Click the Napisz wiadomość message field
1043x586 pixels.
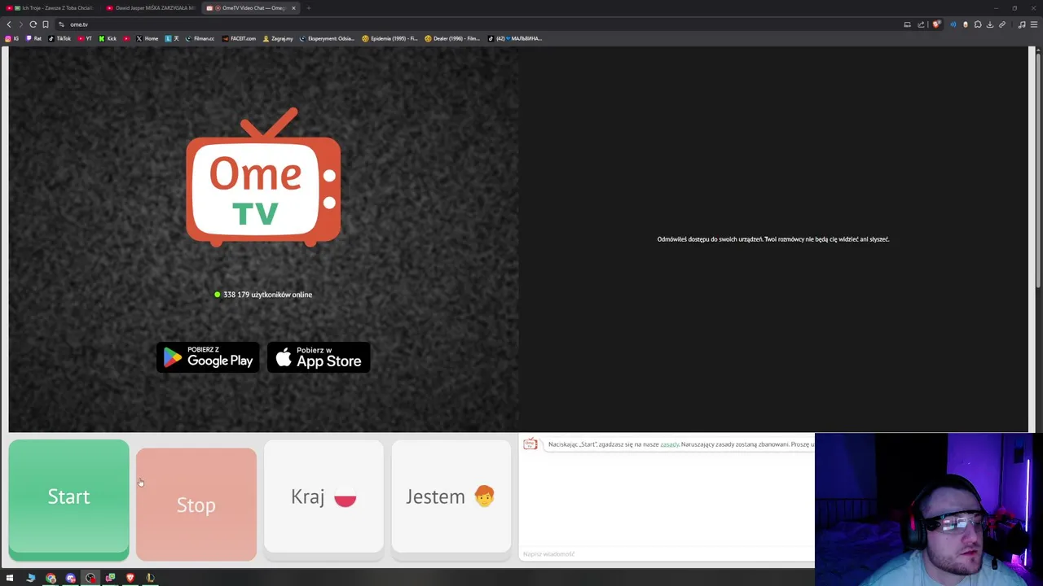coord(667,553)
